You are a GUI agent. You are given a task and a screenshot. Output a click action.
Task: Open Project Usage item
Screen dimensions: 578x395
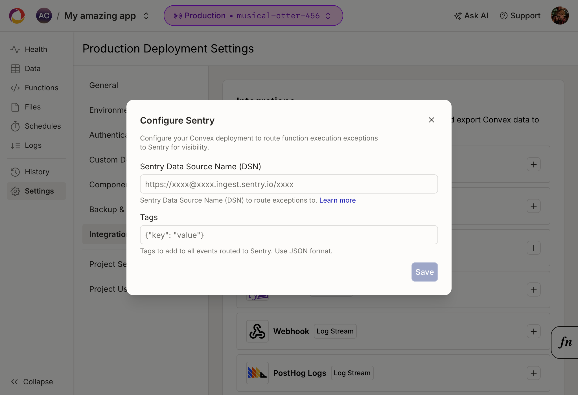click(x=108, y=289)
